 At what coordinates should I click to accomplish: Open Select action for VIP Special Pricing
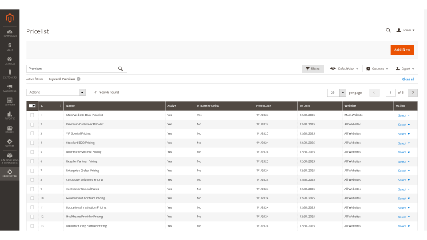[404, 134]
